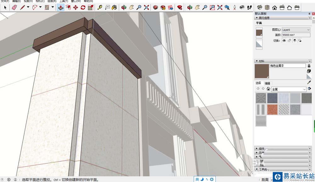Switch to the 选择 materials tab
The image size is (315, 182).
point(258,83)
